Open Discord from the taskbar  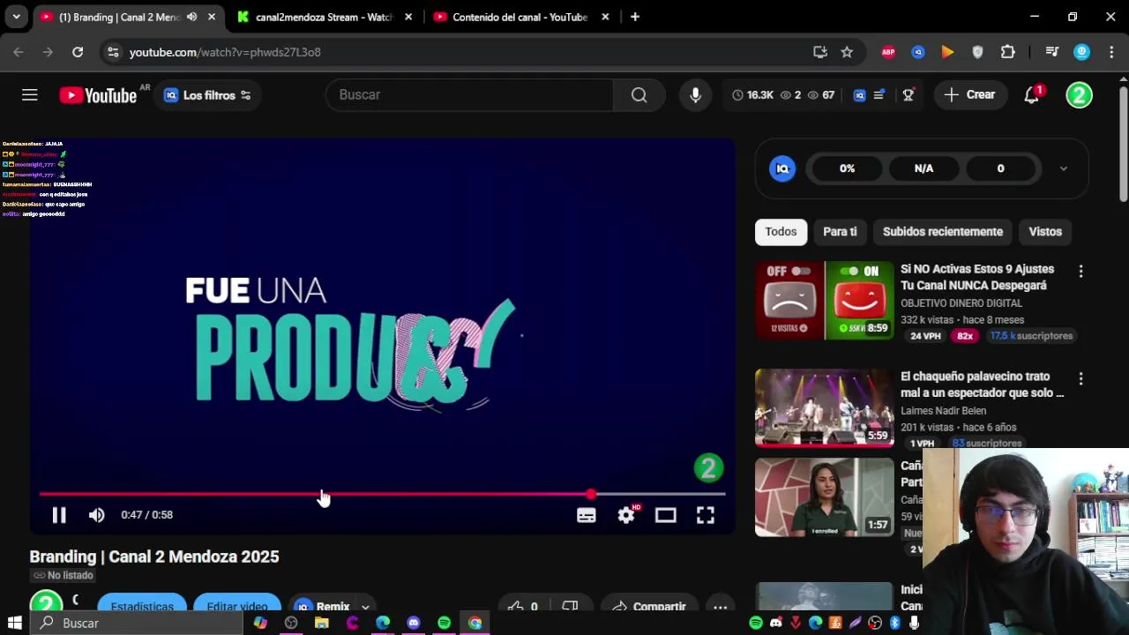pos(413,623)
